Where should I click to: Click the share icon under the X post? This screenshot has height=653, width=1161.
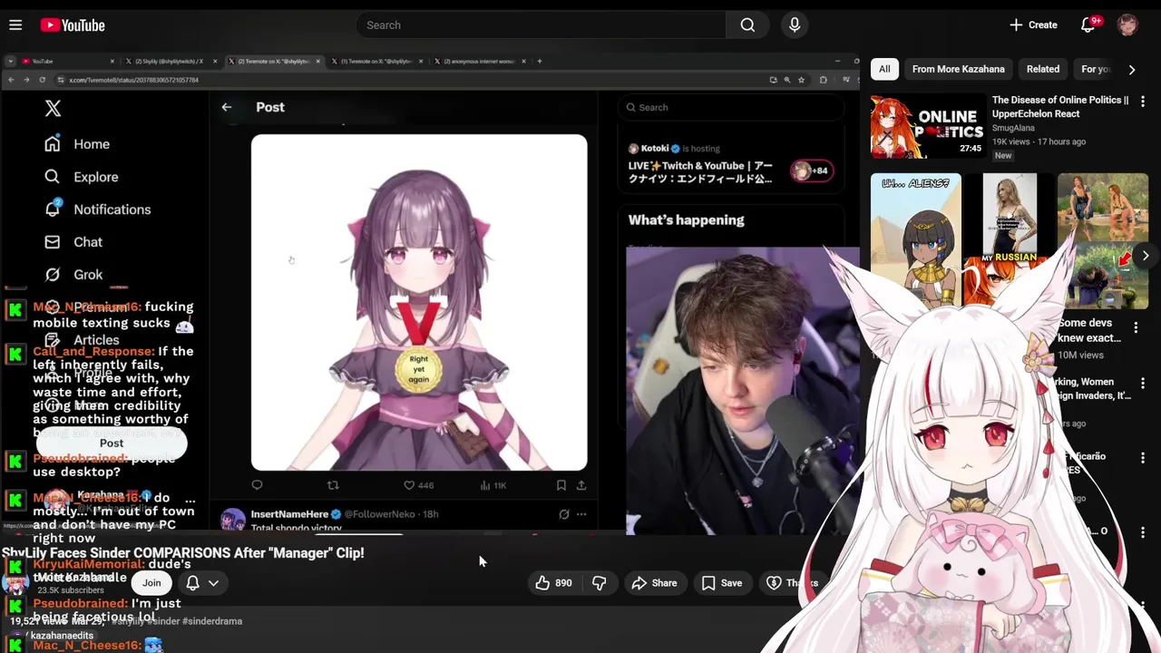[581, 485]
